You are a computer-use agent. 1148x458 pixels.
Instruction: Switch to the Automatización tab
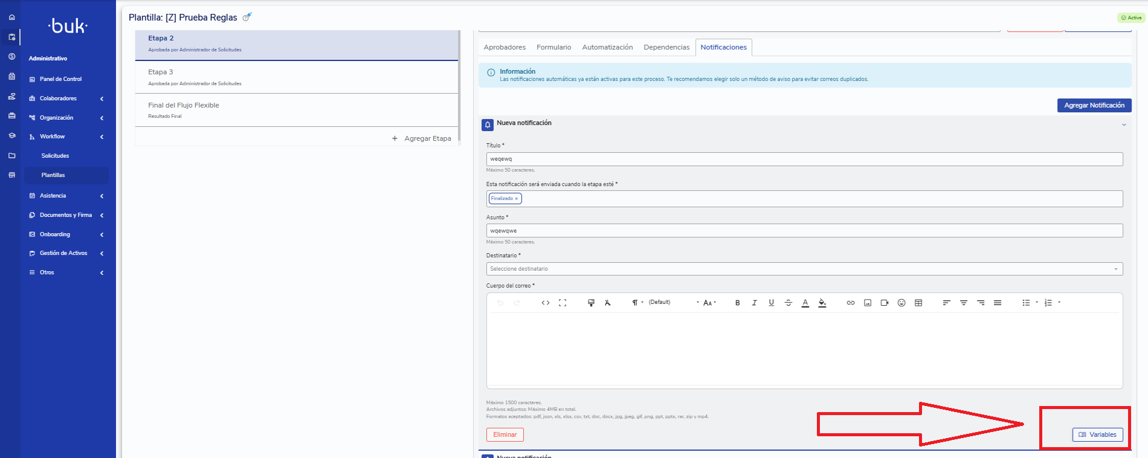click(607, 47)
